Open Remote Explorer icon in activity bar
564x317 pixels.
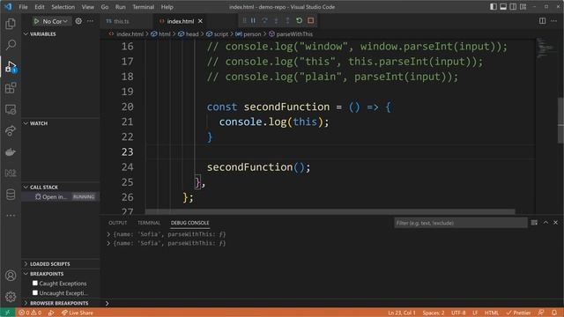(11, 109)
